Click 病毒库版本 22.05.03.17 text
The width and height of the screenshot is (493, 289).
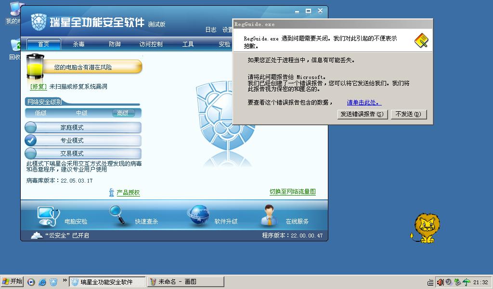pos(59,181)
